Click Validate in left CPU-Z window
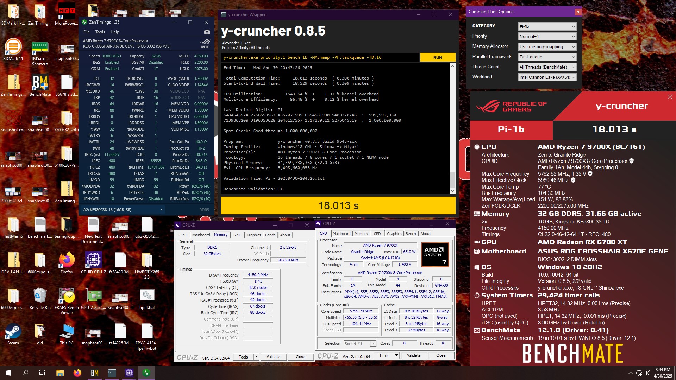 [x=273, y=357]
